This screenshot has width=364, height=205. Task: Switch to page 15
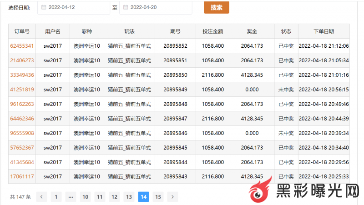(x=158, y=197)
